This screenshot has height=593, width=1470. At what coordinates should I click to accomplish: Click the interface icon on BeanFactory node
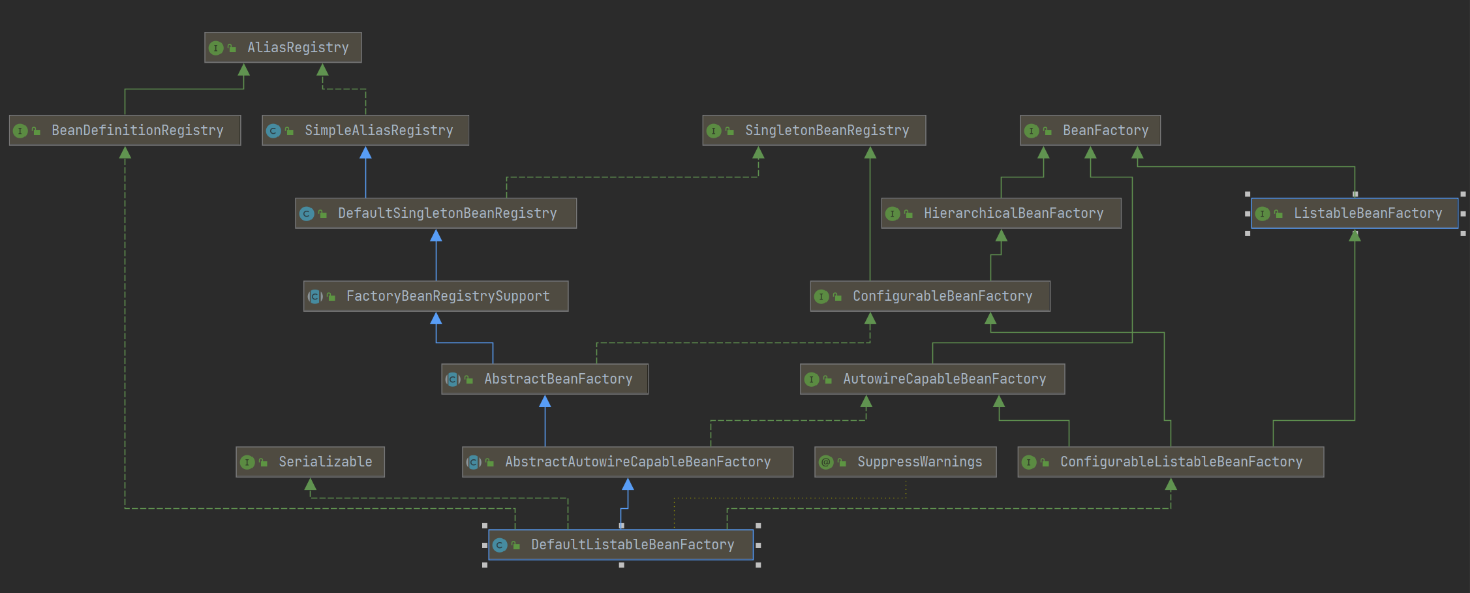(1032, 131)
